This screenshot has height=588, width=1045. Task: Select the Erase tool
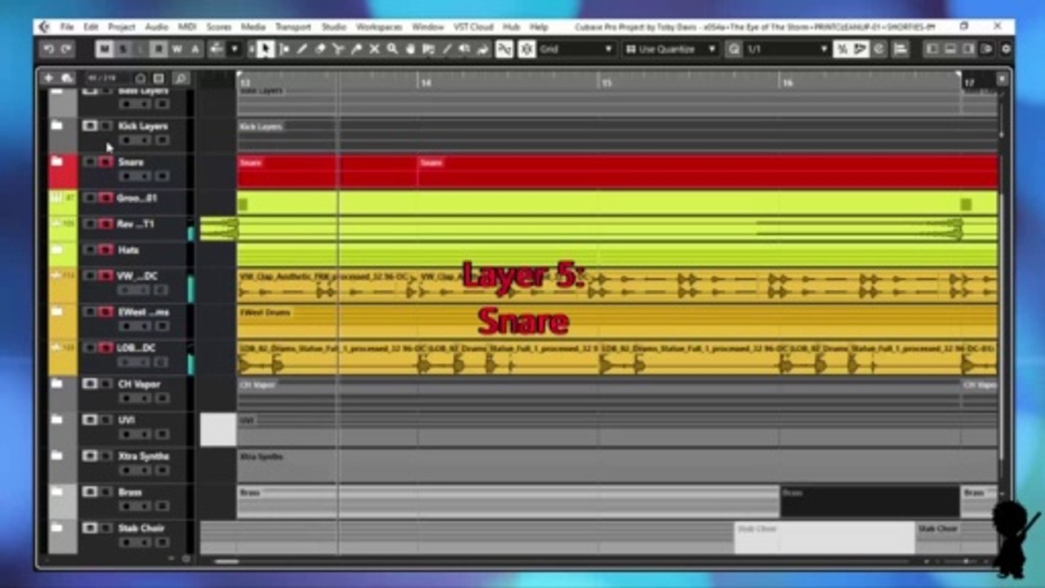[x=320, y=49]
